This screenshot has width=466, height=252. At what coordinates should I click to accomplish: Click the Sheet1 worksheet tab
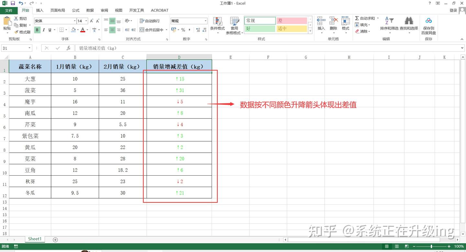(x=34, y=239)
